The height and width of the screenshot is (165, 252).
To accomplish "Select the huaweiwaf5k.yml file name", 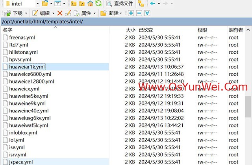I will [29, 125].
